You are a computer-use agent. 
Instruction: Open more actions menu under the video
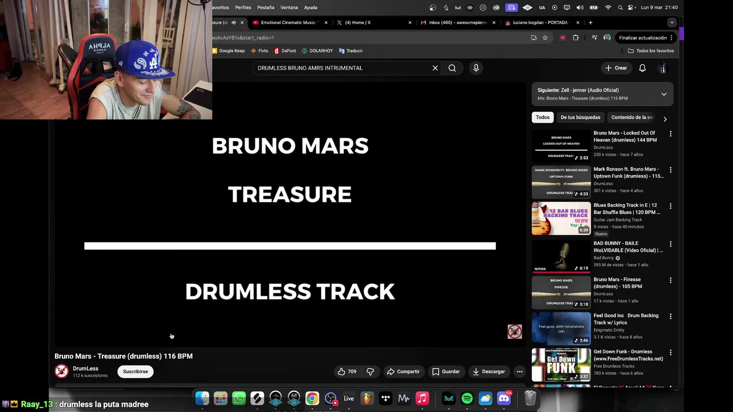[x=519, y=371]
